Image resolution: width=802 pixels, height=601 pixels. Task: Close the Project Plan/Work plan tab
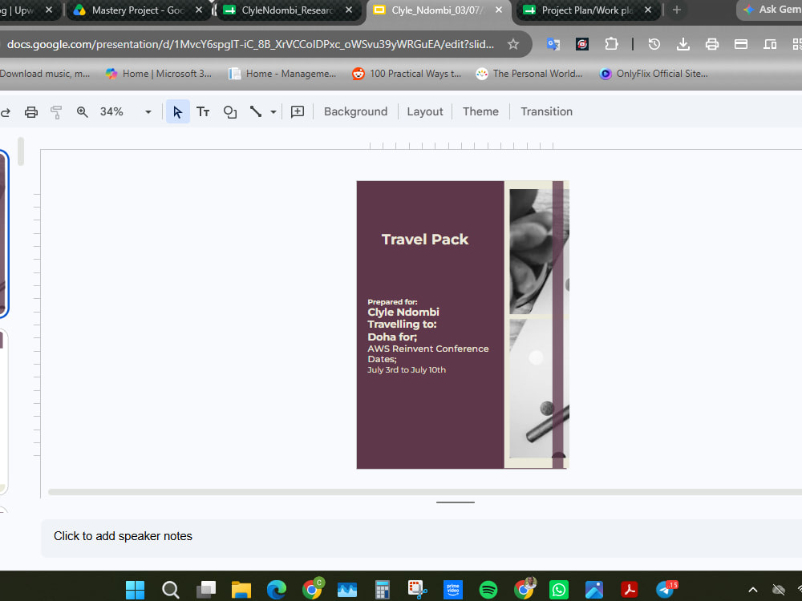coord(648,10)
